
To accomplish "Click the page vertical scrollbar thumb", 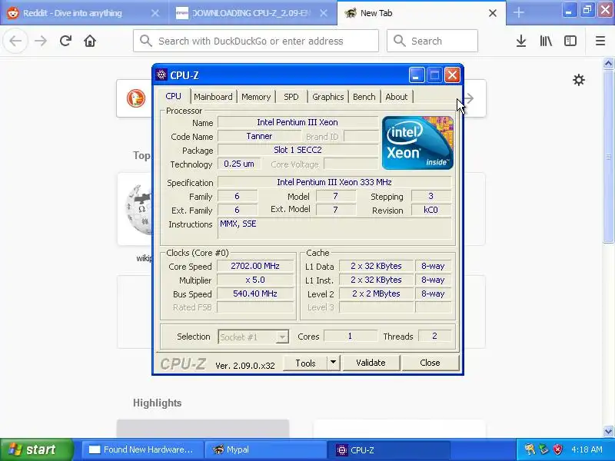I will (x=609, y=157).
